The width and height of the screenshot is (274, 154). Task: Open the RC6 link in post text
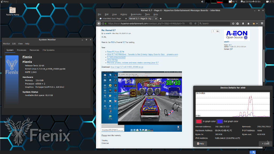pyautogui.click(x=113, y=42)
